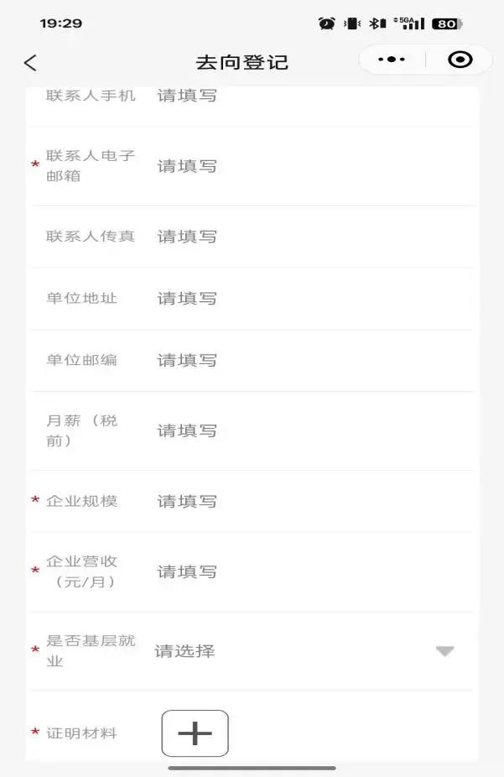Tap the vibrate mode status icon
This screenshot has height=777, width=504.
click(352, 23)
